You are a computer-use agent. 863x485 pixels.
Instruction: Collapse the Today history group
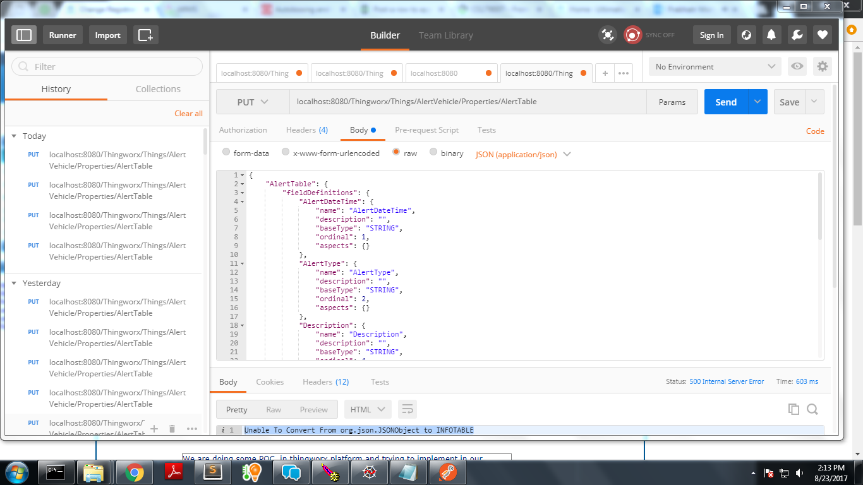14,136
